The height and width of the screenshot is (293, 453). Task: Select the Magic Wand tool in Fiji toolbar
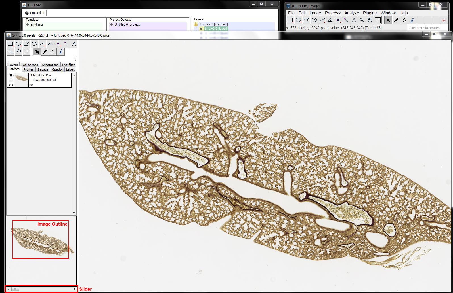pyautogui.click(x=346, y=20)
